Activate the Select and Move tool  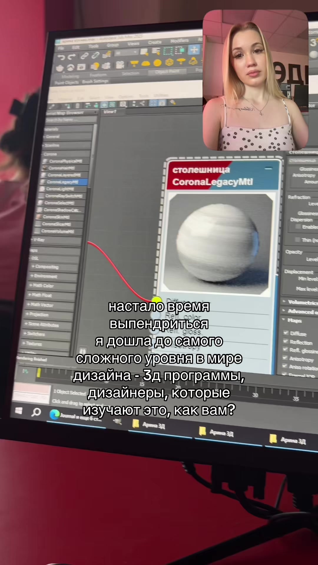click(x=194, y=50)
